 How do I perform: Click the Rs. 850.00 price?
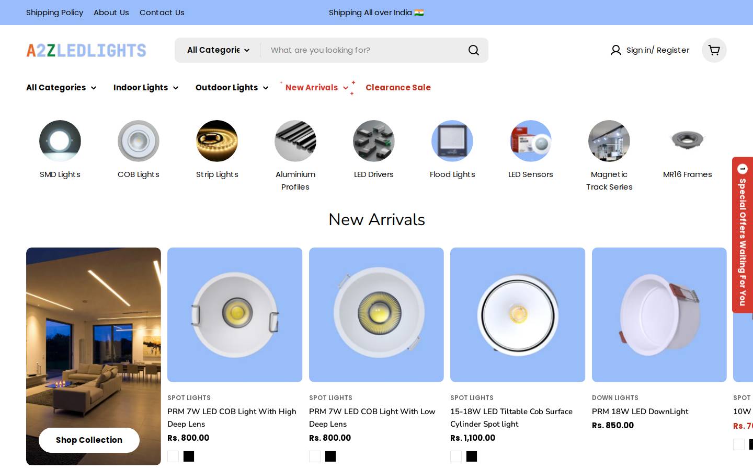(613, 426)
